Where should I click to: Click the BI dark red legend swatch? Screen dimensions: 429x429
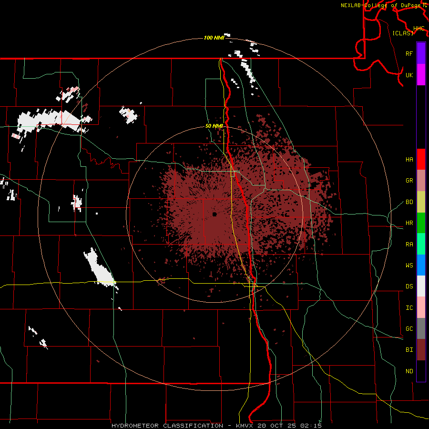(x=421, y=350)
